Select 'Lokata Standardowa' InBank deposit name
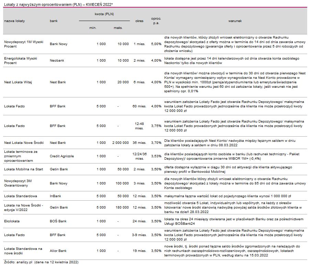 [21, 196]
